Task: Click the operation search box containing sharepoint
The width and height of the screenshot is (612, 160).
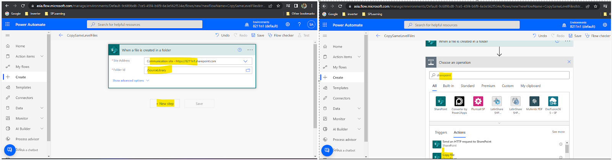Action: [x=499, y=75]
